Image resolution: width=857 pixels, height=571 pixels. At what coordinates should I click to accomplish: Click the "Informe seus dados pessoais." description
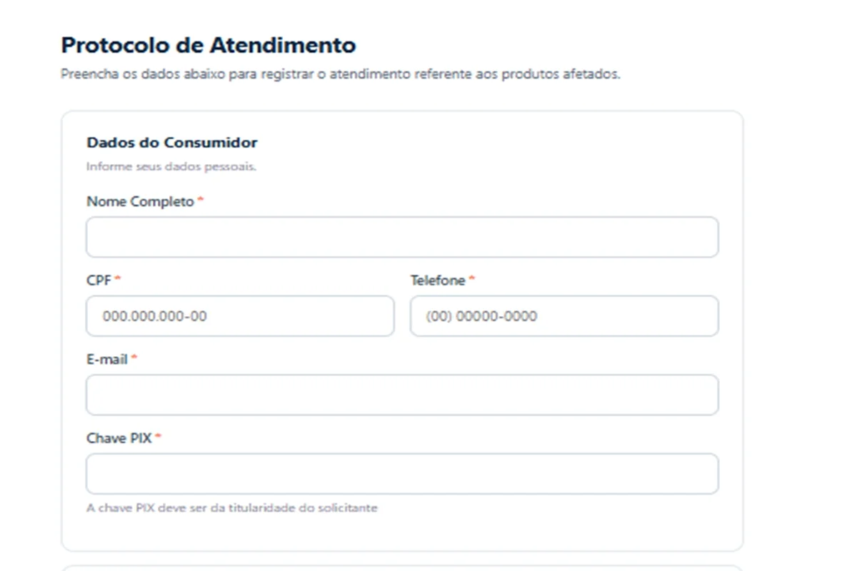[171, 167]
